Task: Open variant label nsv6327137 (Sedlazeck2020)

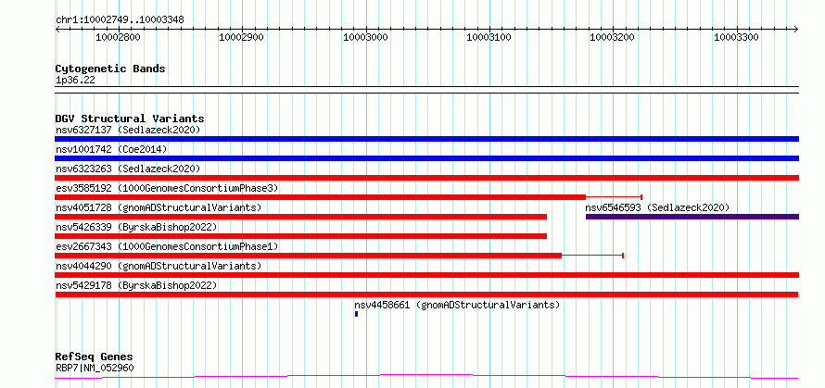Action: click(128, 130)
